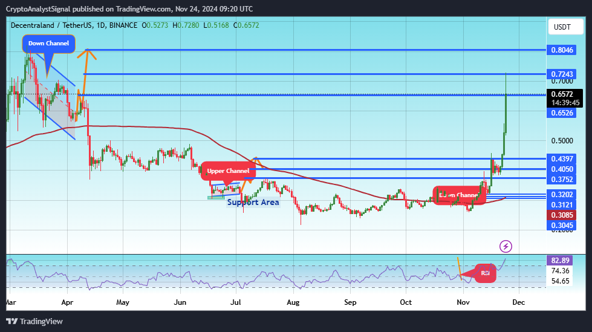Click the 0.4050 price level label
The width and height of the screenshot is (592, 332).
[x=561, y=169]
